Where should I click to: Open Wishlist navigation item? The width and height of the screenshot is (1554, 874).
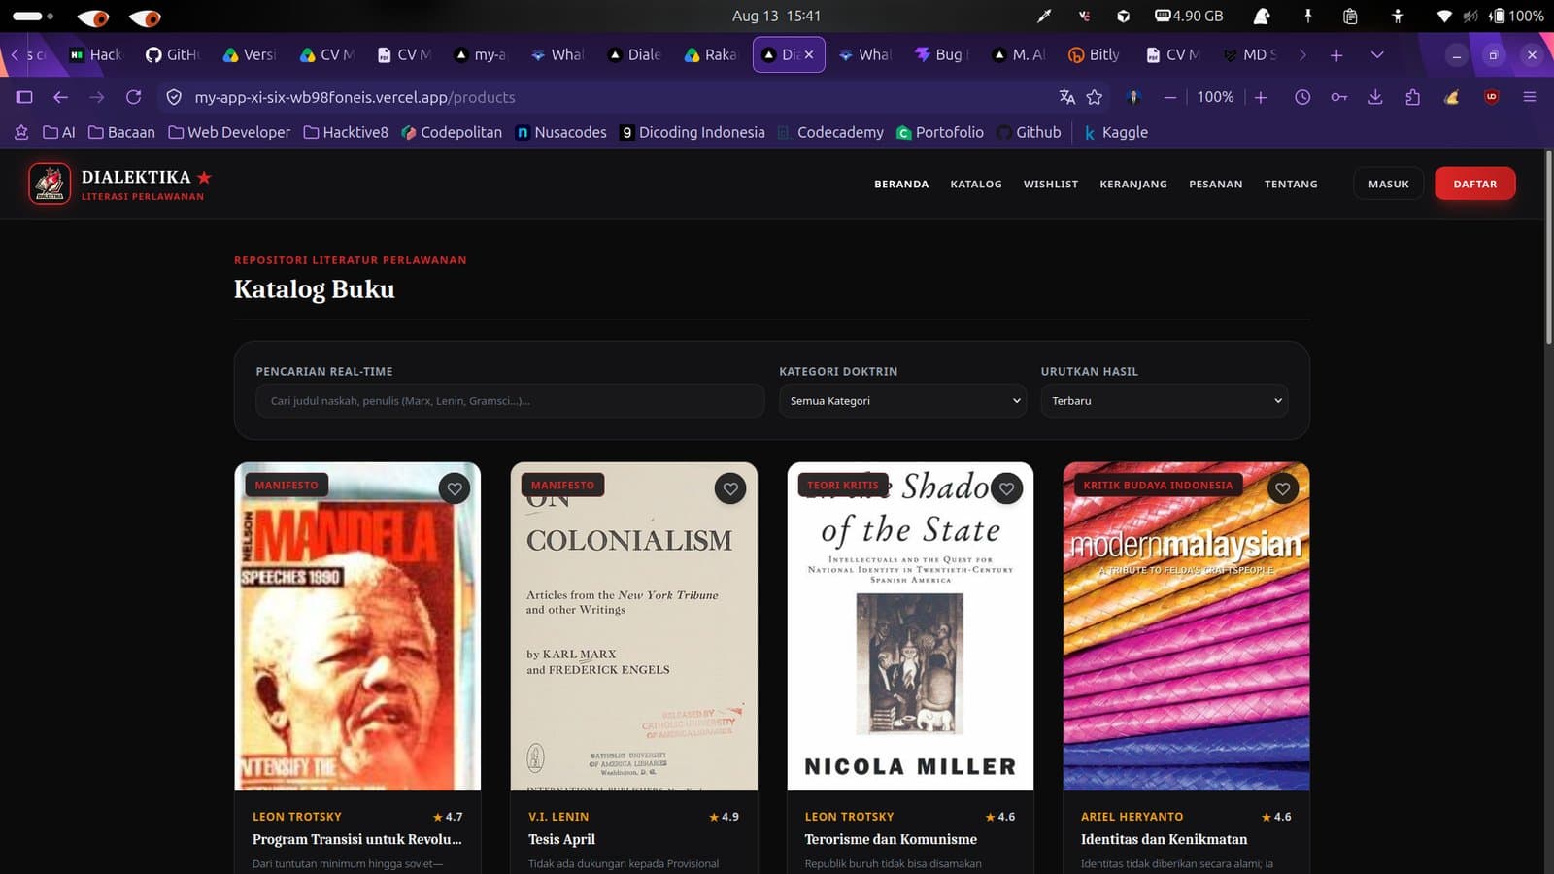tap(1051, 184)
